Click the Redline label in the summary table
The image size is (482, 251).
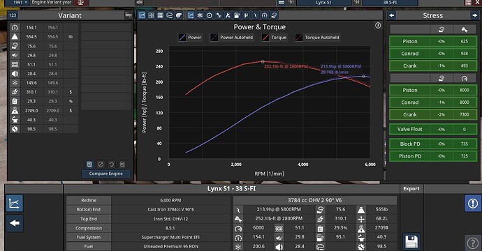coord(89,200)
